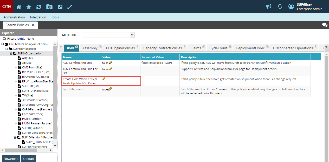Screen dimensions: 329x162
Task: Close the DeploymentOrder tab
Action: pos(267,47)
